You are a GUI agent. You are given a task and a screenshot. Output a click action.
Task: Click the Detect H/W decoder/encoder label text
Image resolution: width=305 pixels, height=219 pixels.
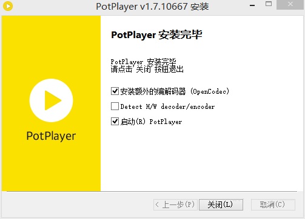point(167,106)
